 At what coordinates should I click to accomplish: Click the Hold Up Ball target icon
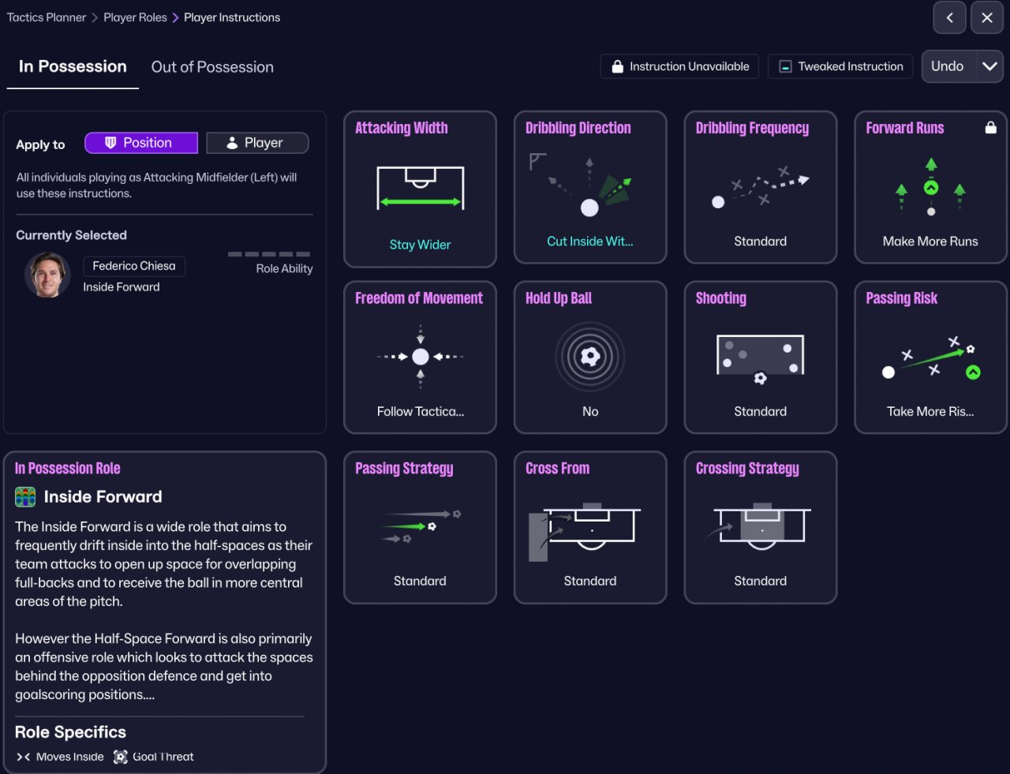pos(590,357)
